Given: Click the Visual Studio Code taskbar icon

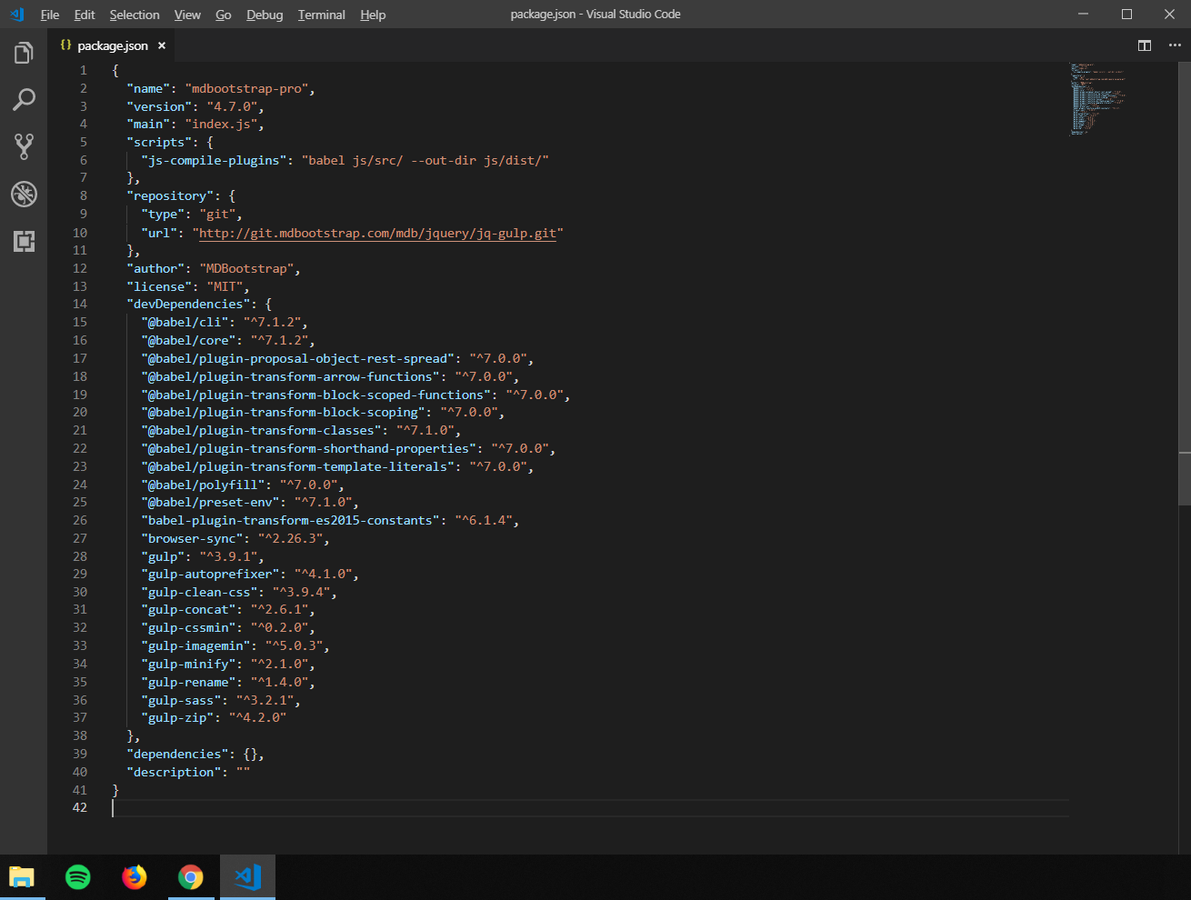Looking at the screenshot, I should pyautogui.click(x=247, y=877).
